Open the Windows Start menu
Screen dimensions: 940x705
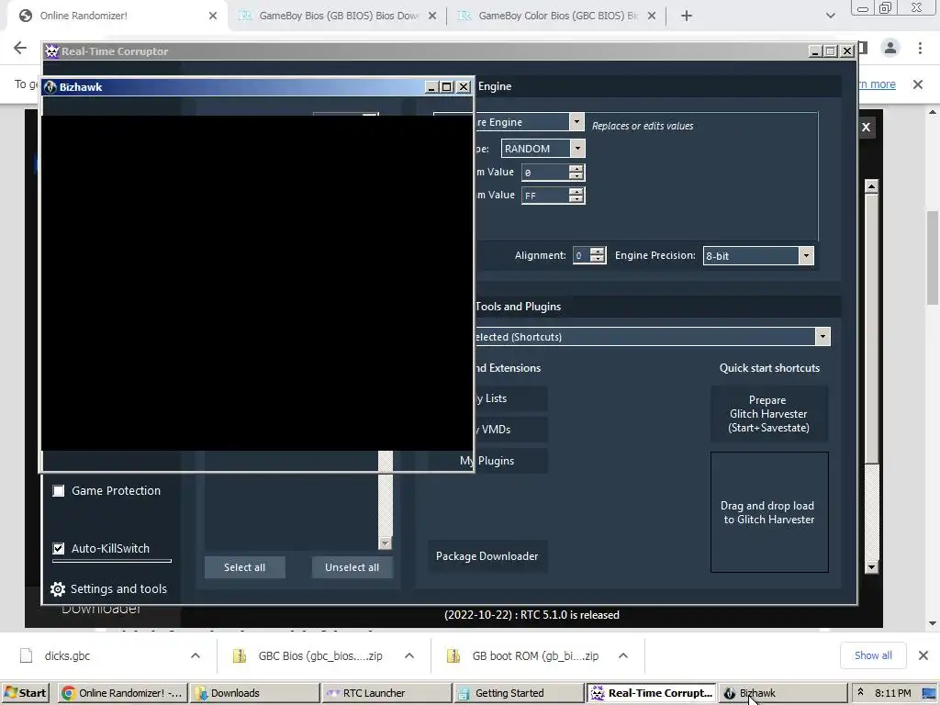25,693
